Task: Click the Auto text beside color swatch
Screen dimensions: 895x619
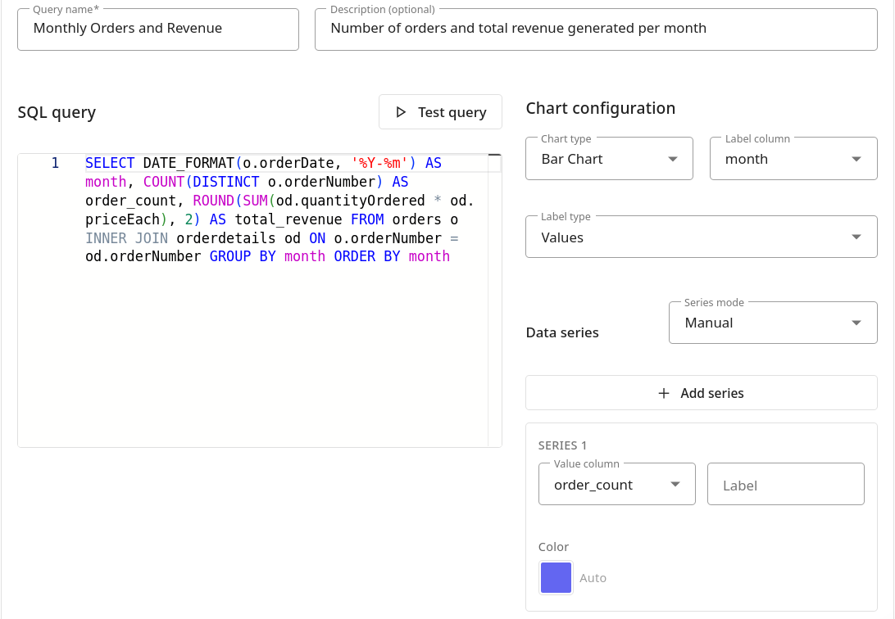Action: pyautogui.click(x=593, y=578)
